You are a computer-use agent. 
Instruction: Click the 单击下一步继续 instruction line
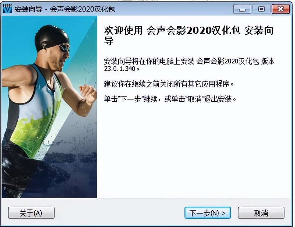click(170, 99)
